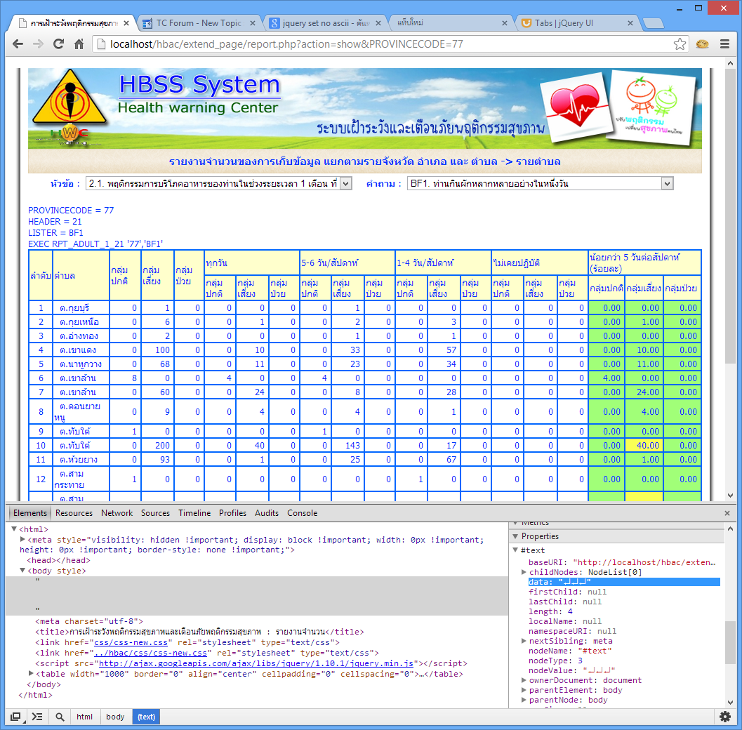Expand the table width=1000 node
The width and height of the screenshot is (742, 730).
tap(31, 673)
